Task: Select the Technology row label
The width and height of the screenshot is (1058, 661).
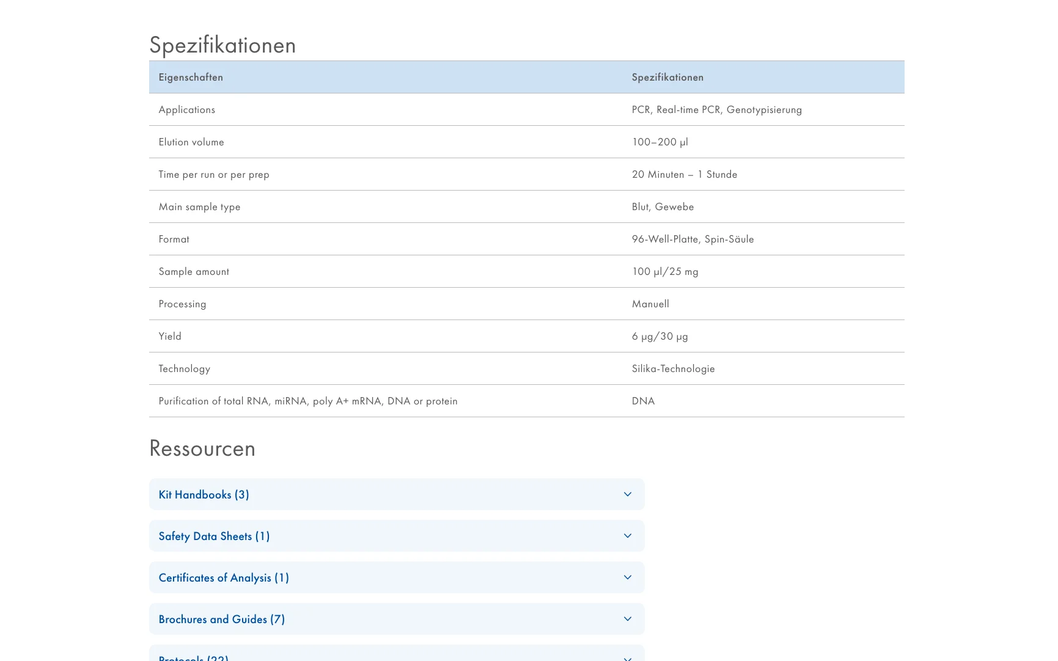Action: [185, 369]
